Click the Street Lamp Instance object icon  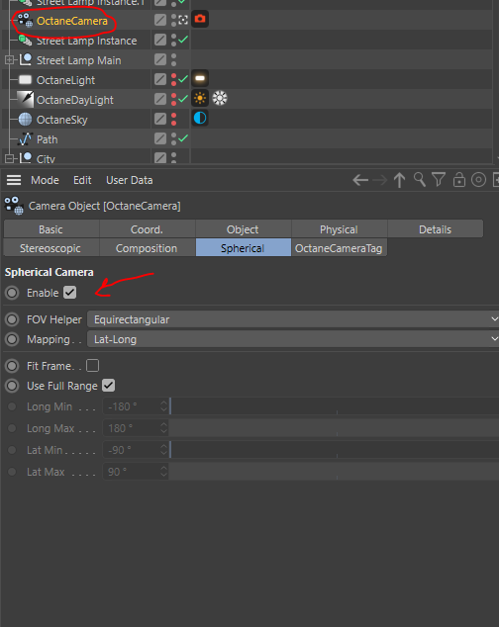[x=25, y=40]
